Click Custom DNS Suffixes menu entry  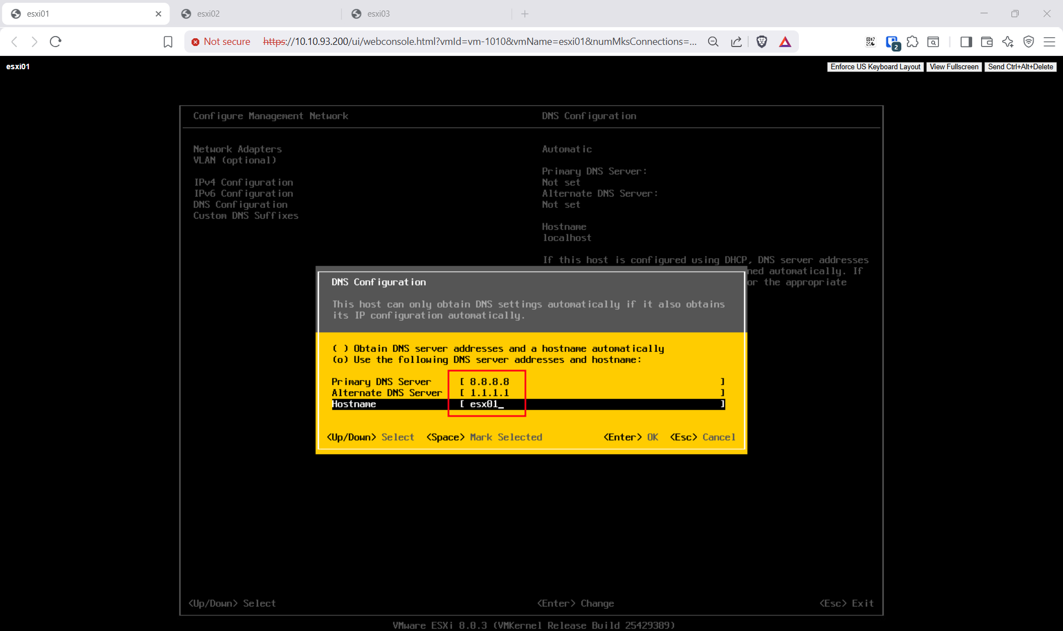tap(246, 216)
